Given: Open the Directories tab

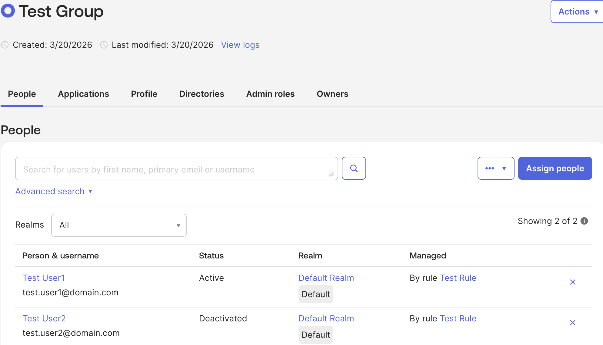Looking at the screenshot, I should coord(202,94).
